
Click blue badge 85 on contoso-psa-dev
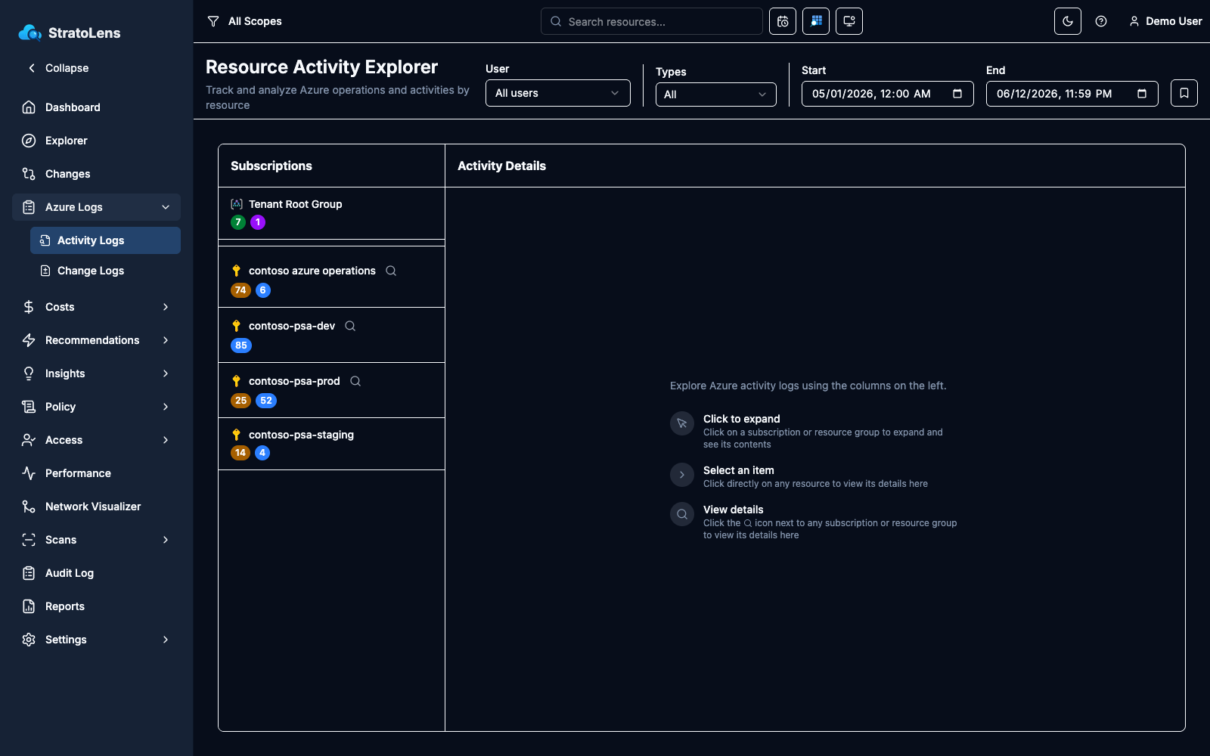241,345
